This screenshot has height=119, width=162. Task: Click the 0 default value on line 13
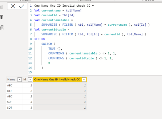(49, 63)
